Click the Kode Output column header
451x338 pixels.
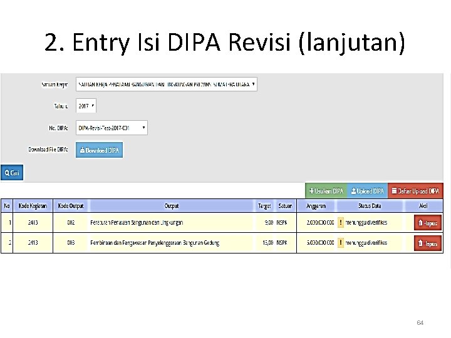[71, 206]
